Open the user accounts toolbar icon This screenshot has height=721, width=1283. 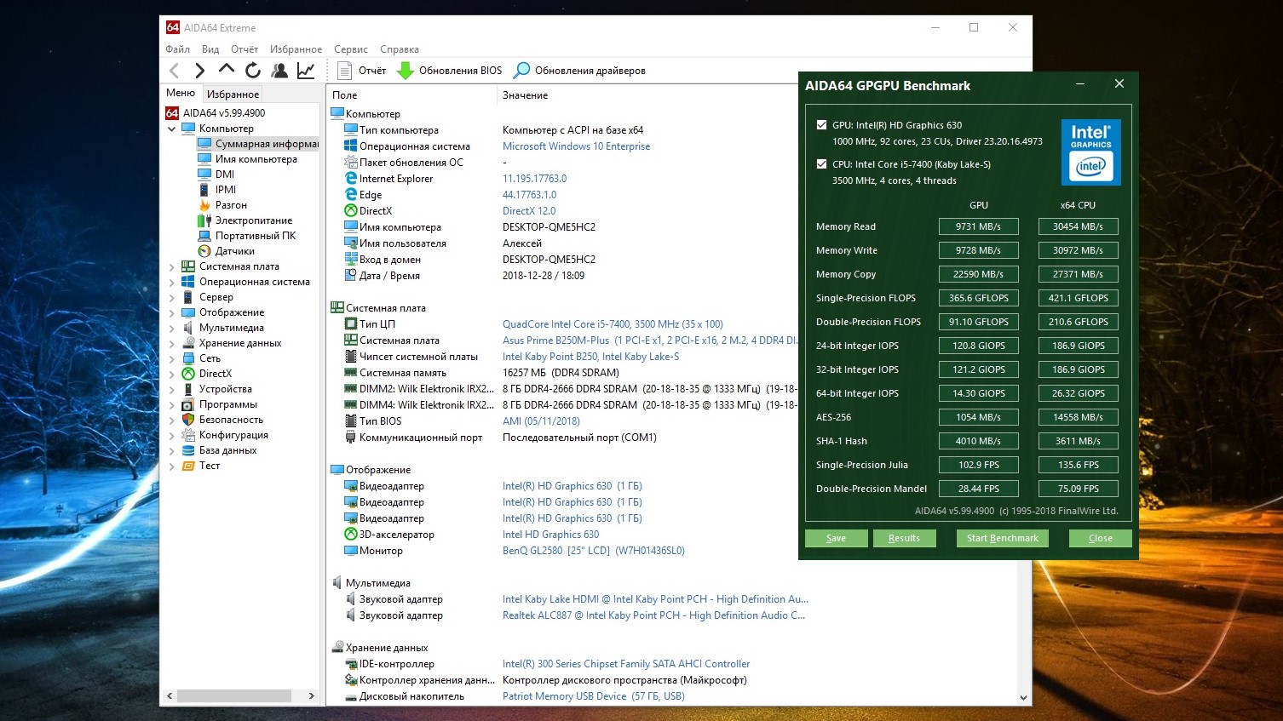(279, 71)
